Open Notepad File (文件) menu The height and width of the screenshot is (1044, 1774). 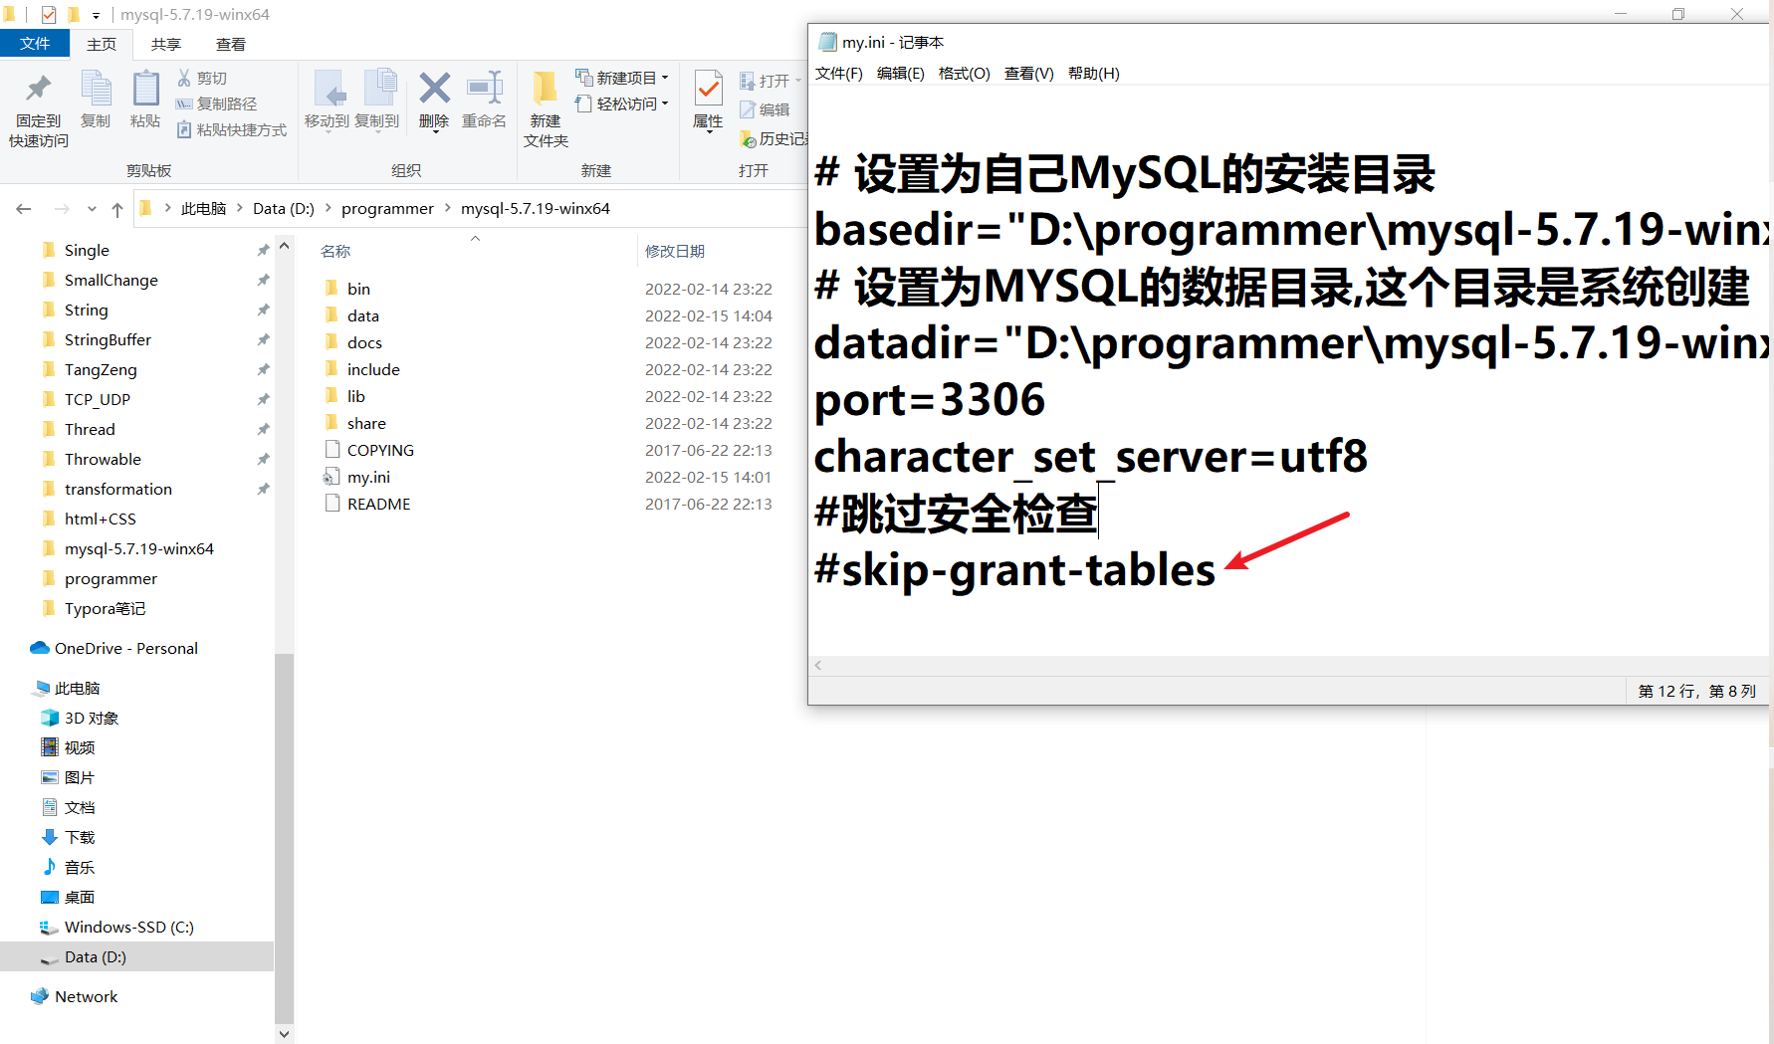(x=838, y=74)
